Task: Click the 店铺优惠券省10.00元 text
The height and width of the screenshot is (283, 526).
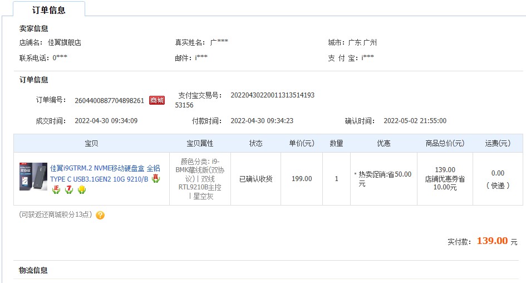Action: [445, 183]
